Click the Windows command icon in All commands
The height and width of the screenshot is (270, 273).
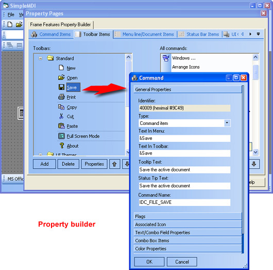166,58
